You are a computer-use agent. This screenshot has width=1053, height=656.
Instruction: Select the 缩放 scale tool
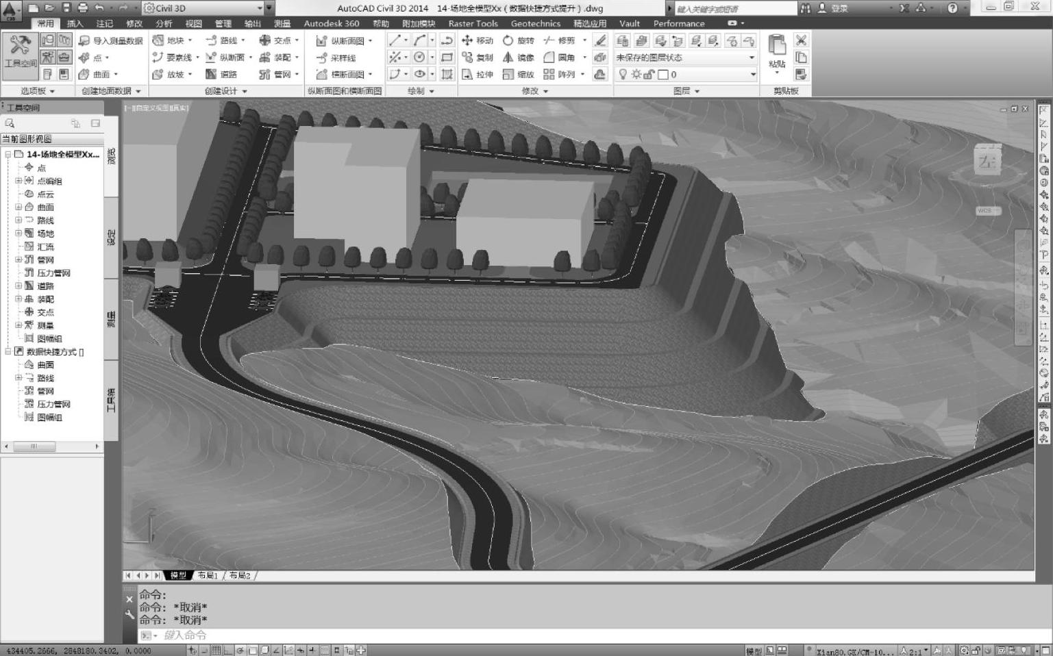[519, 74]
